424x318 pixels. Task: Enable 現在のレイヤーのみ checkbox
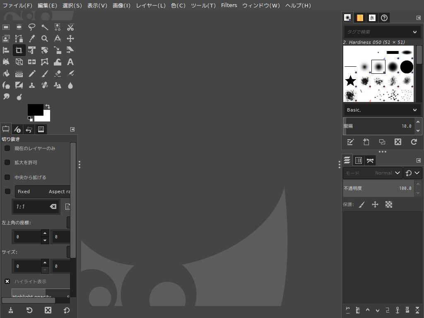(x=7, y=148)
